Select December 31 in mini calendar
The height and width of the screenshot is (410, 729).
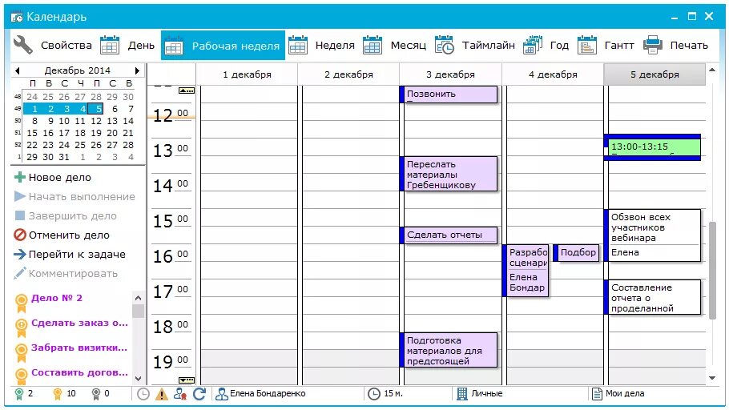[x=64, y=157]
